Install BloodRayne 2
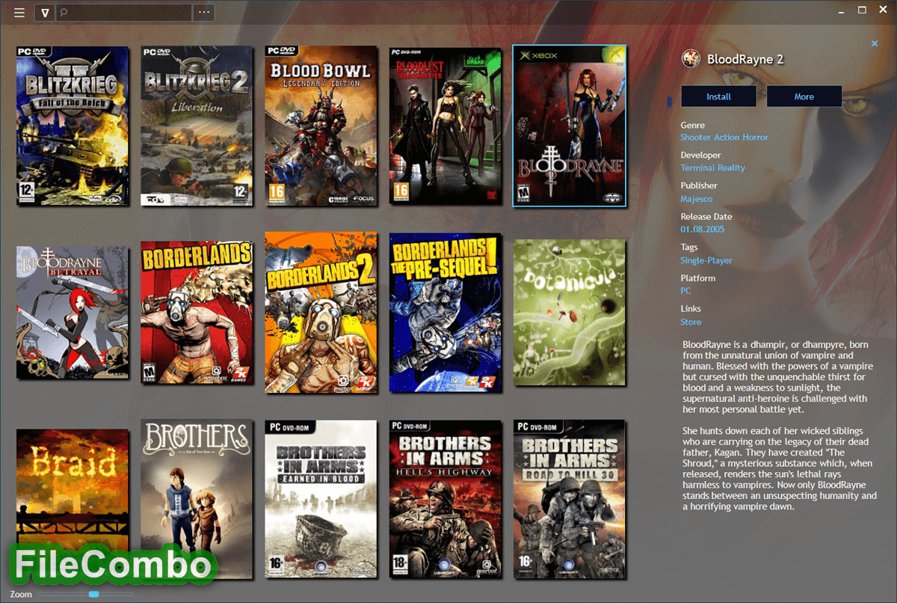Viewport: 897px width, 603px height. tap(718, 97)
